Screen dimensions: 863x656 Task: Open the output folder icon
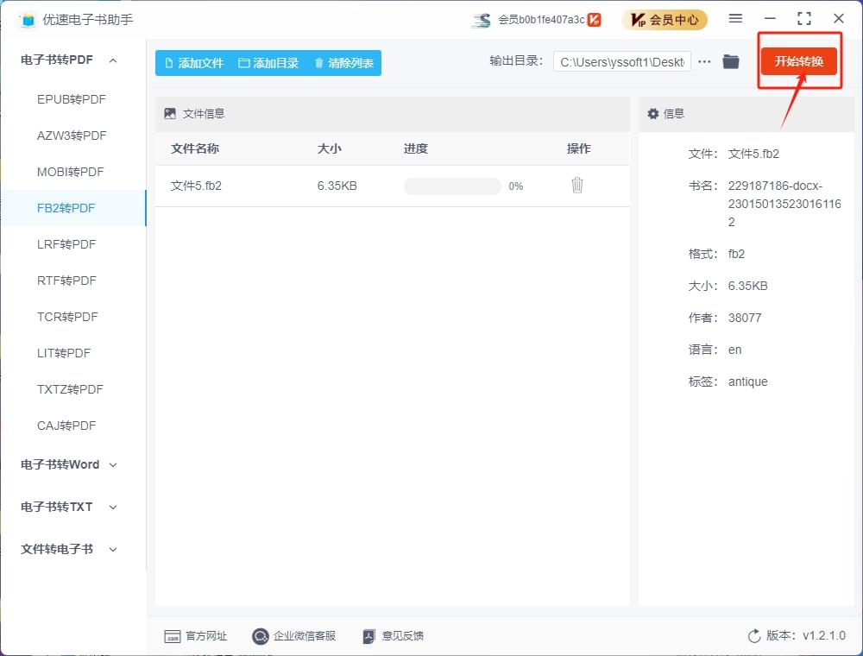tap(730, 61)
